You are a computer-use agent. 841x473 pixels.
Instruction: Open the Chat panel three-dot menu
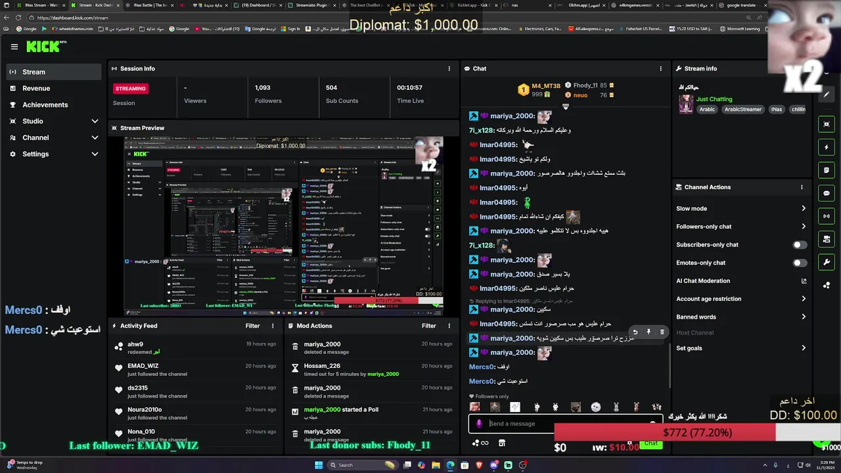pos(661,68)
